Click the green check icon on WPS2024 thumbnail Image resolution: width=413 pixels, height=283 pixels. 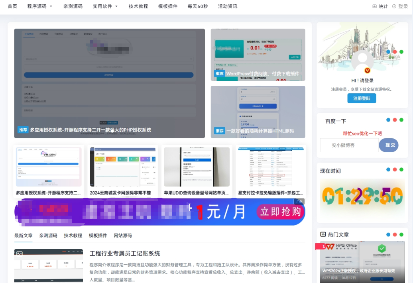[382, 248]
